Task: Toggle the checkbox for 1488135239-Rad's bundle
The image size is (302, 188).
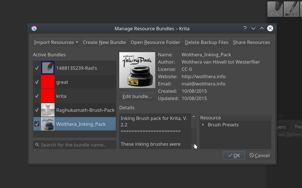Action: pyautogui.click(x=37, y=68)
